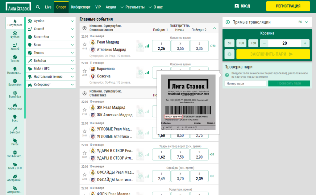
Task: Expand the MMA / UFC category list
Action: click(x=72, y=69)
